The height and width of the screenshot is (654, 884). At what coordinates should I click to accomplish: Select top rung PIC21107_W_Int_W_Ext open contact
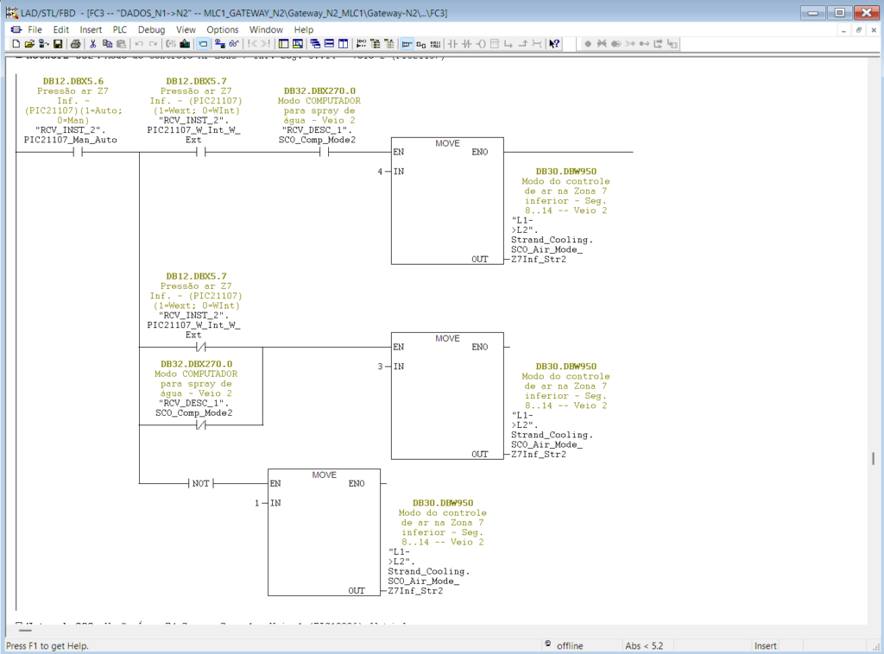point(200,152)
